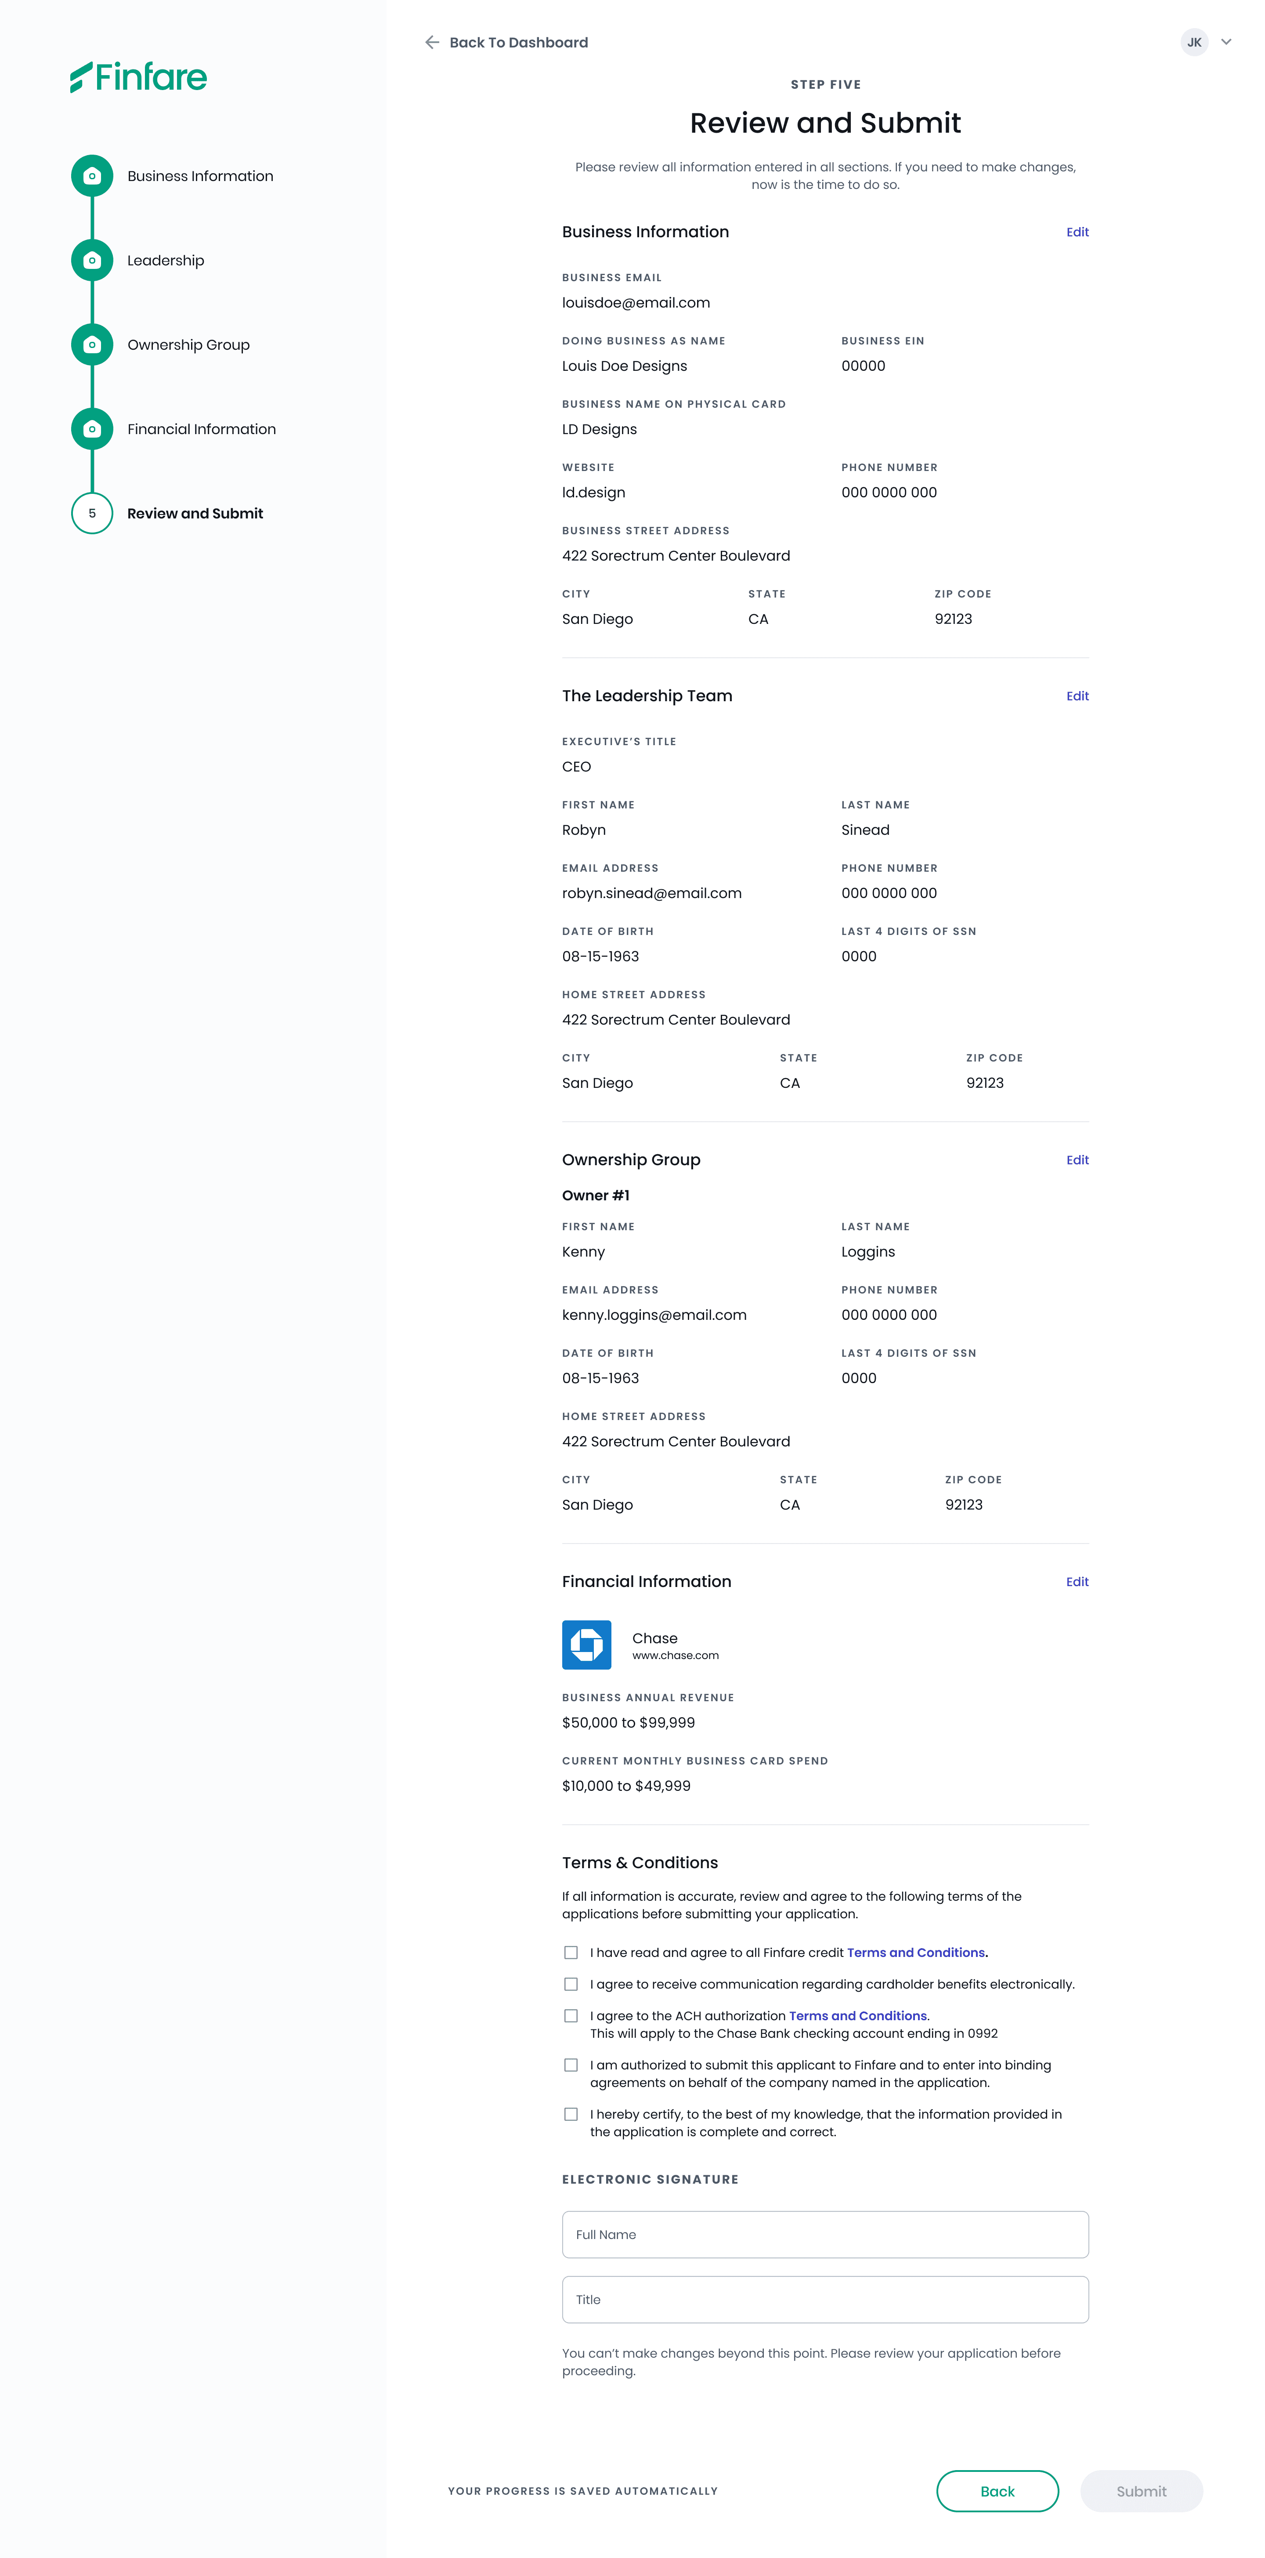Viewport: 1265px width, 2558px height.
Task: Select the Financial Information step icon
Action: coord(92,429)
